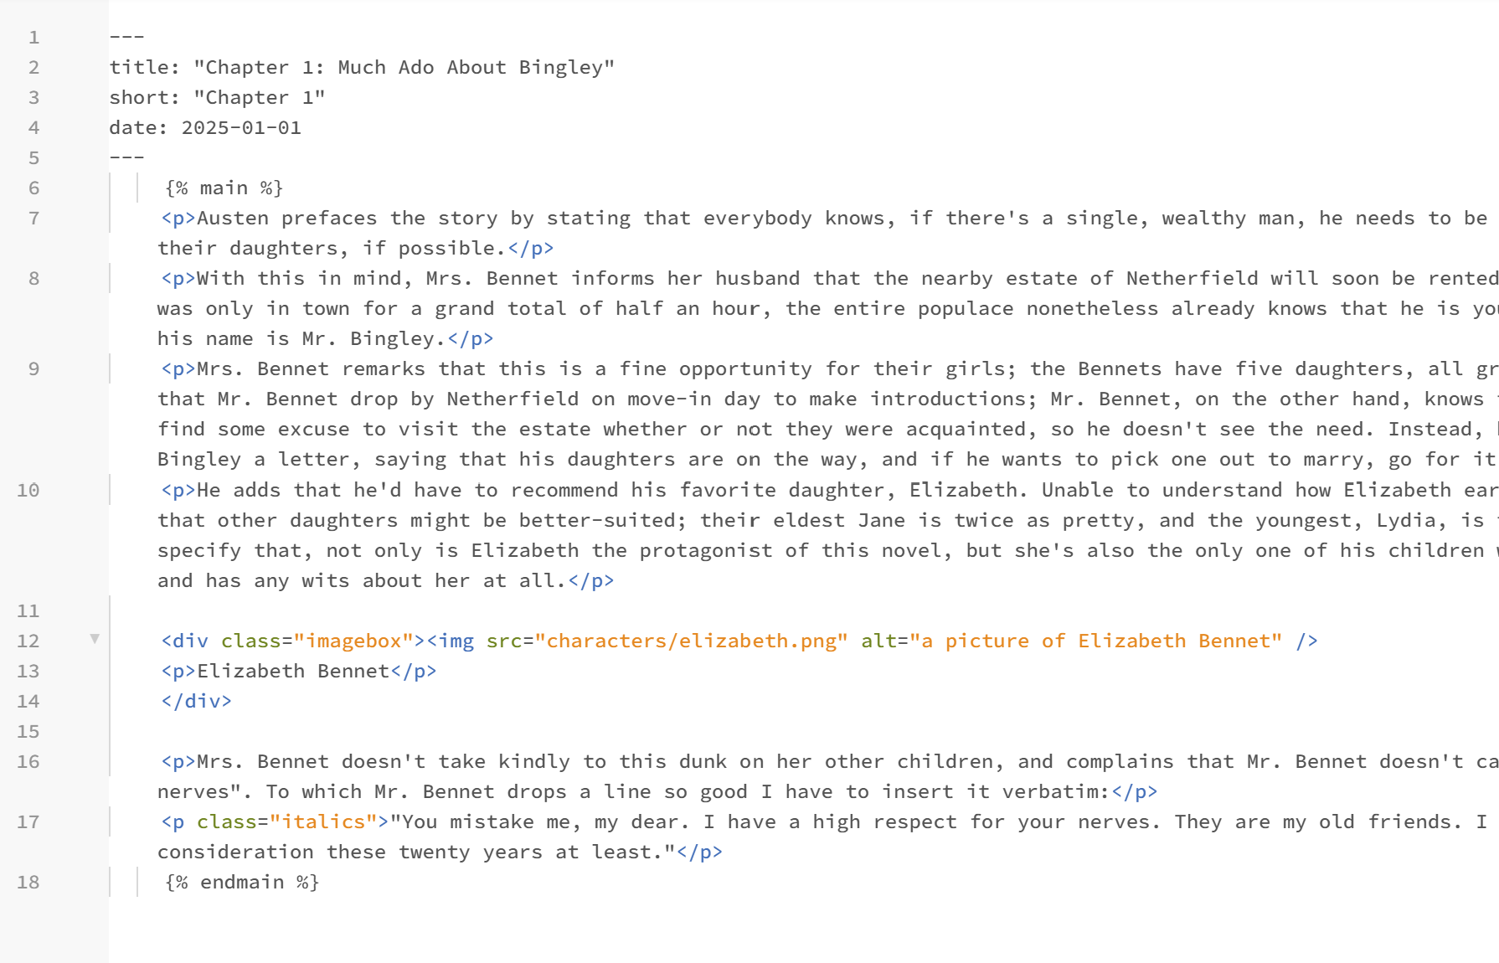Click the closing </div> tag

tap(196, 702)
